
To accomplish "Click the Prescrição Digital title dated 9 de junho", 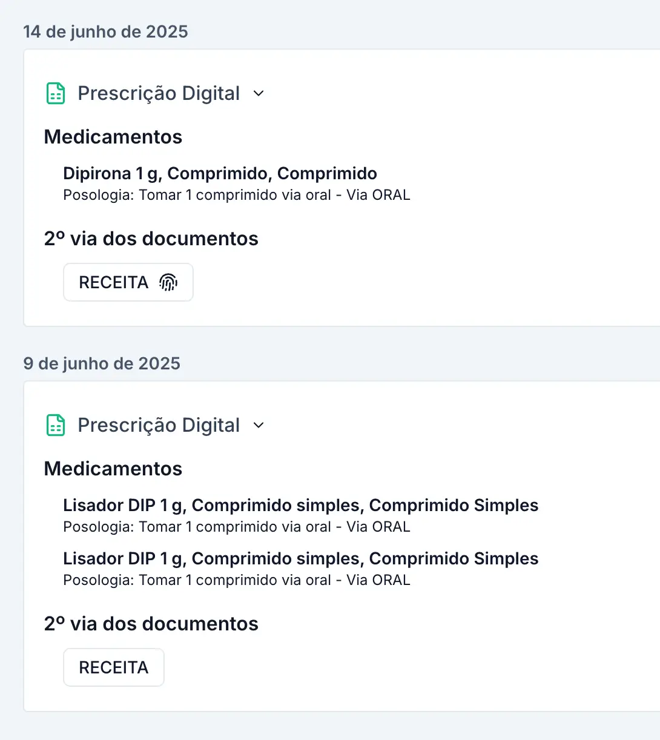I will (x=159, y=425).
